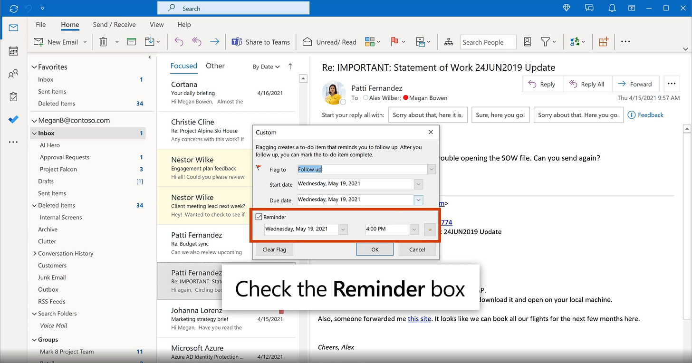
Task: Select the Home ribbon tab
Action: coord(70,25)
